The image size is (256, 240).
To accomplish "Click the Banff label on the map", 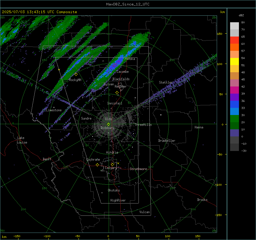I will click(47, 159).
